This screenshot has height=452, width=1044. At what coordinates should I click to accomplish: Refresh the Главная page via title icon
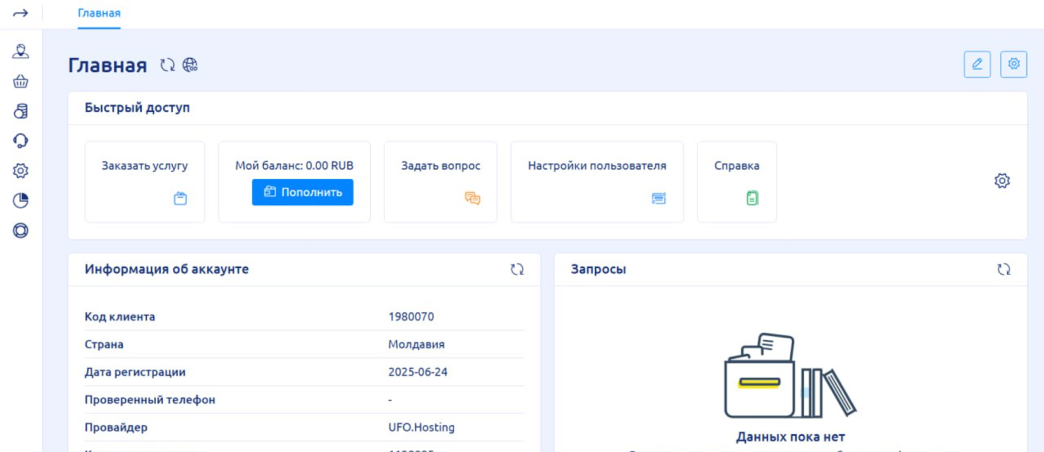click(x=168, y=65)
